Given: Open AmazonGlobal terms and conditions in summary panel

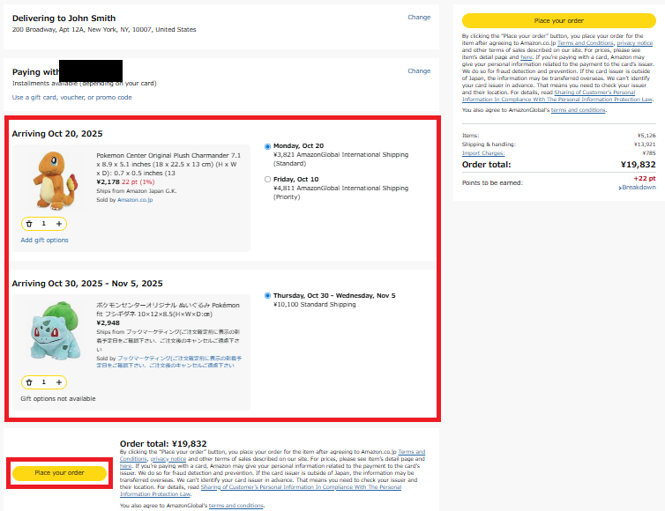Looking at the screenshot, I should pyautogui.click(x=578, y=110).
